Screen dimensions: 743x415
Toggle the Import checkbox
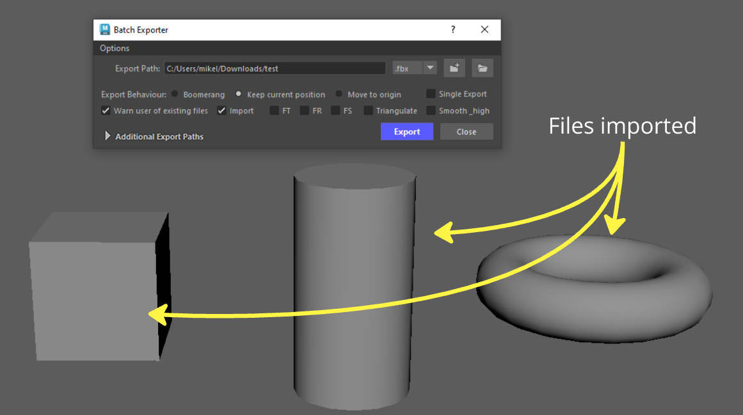221,110
